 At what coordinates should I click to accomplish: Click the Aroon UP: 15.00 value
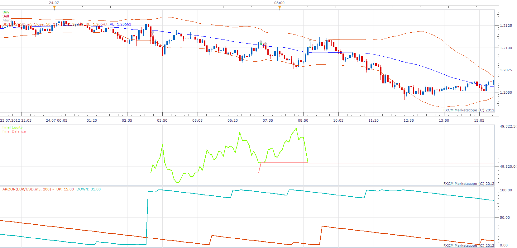pos(65,189)
